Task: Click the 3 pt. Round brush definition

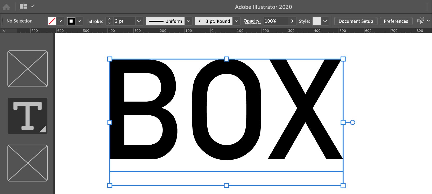Action: click(x=214, y=21)
